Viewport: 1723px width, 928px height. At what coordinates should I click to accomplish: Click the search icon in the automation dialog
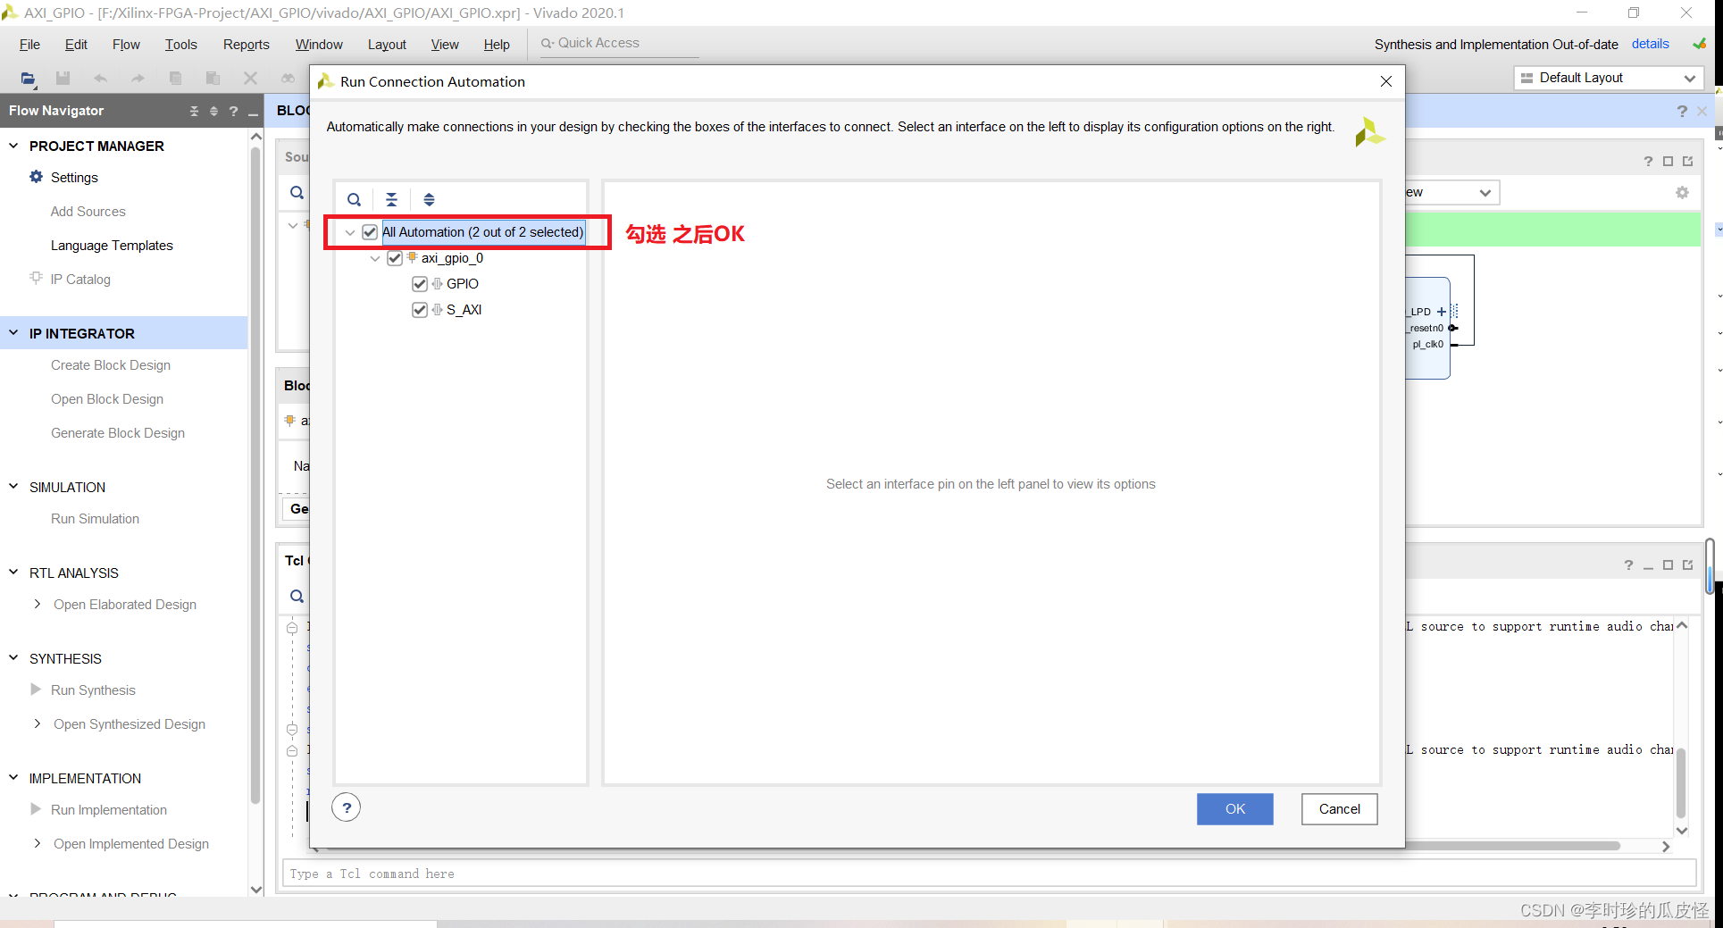(355, 199)
